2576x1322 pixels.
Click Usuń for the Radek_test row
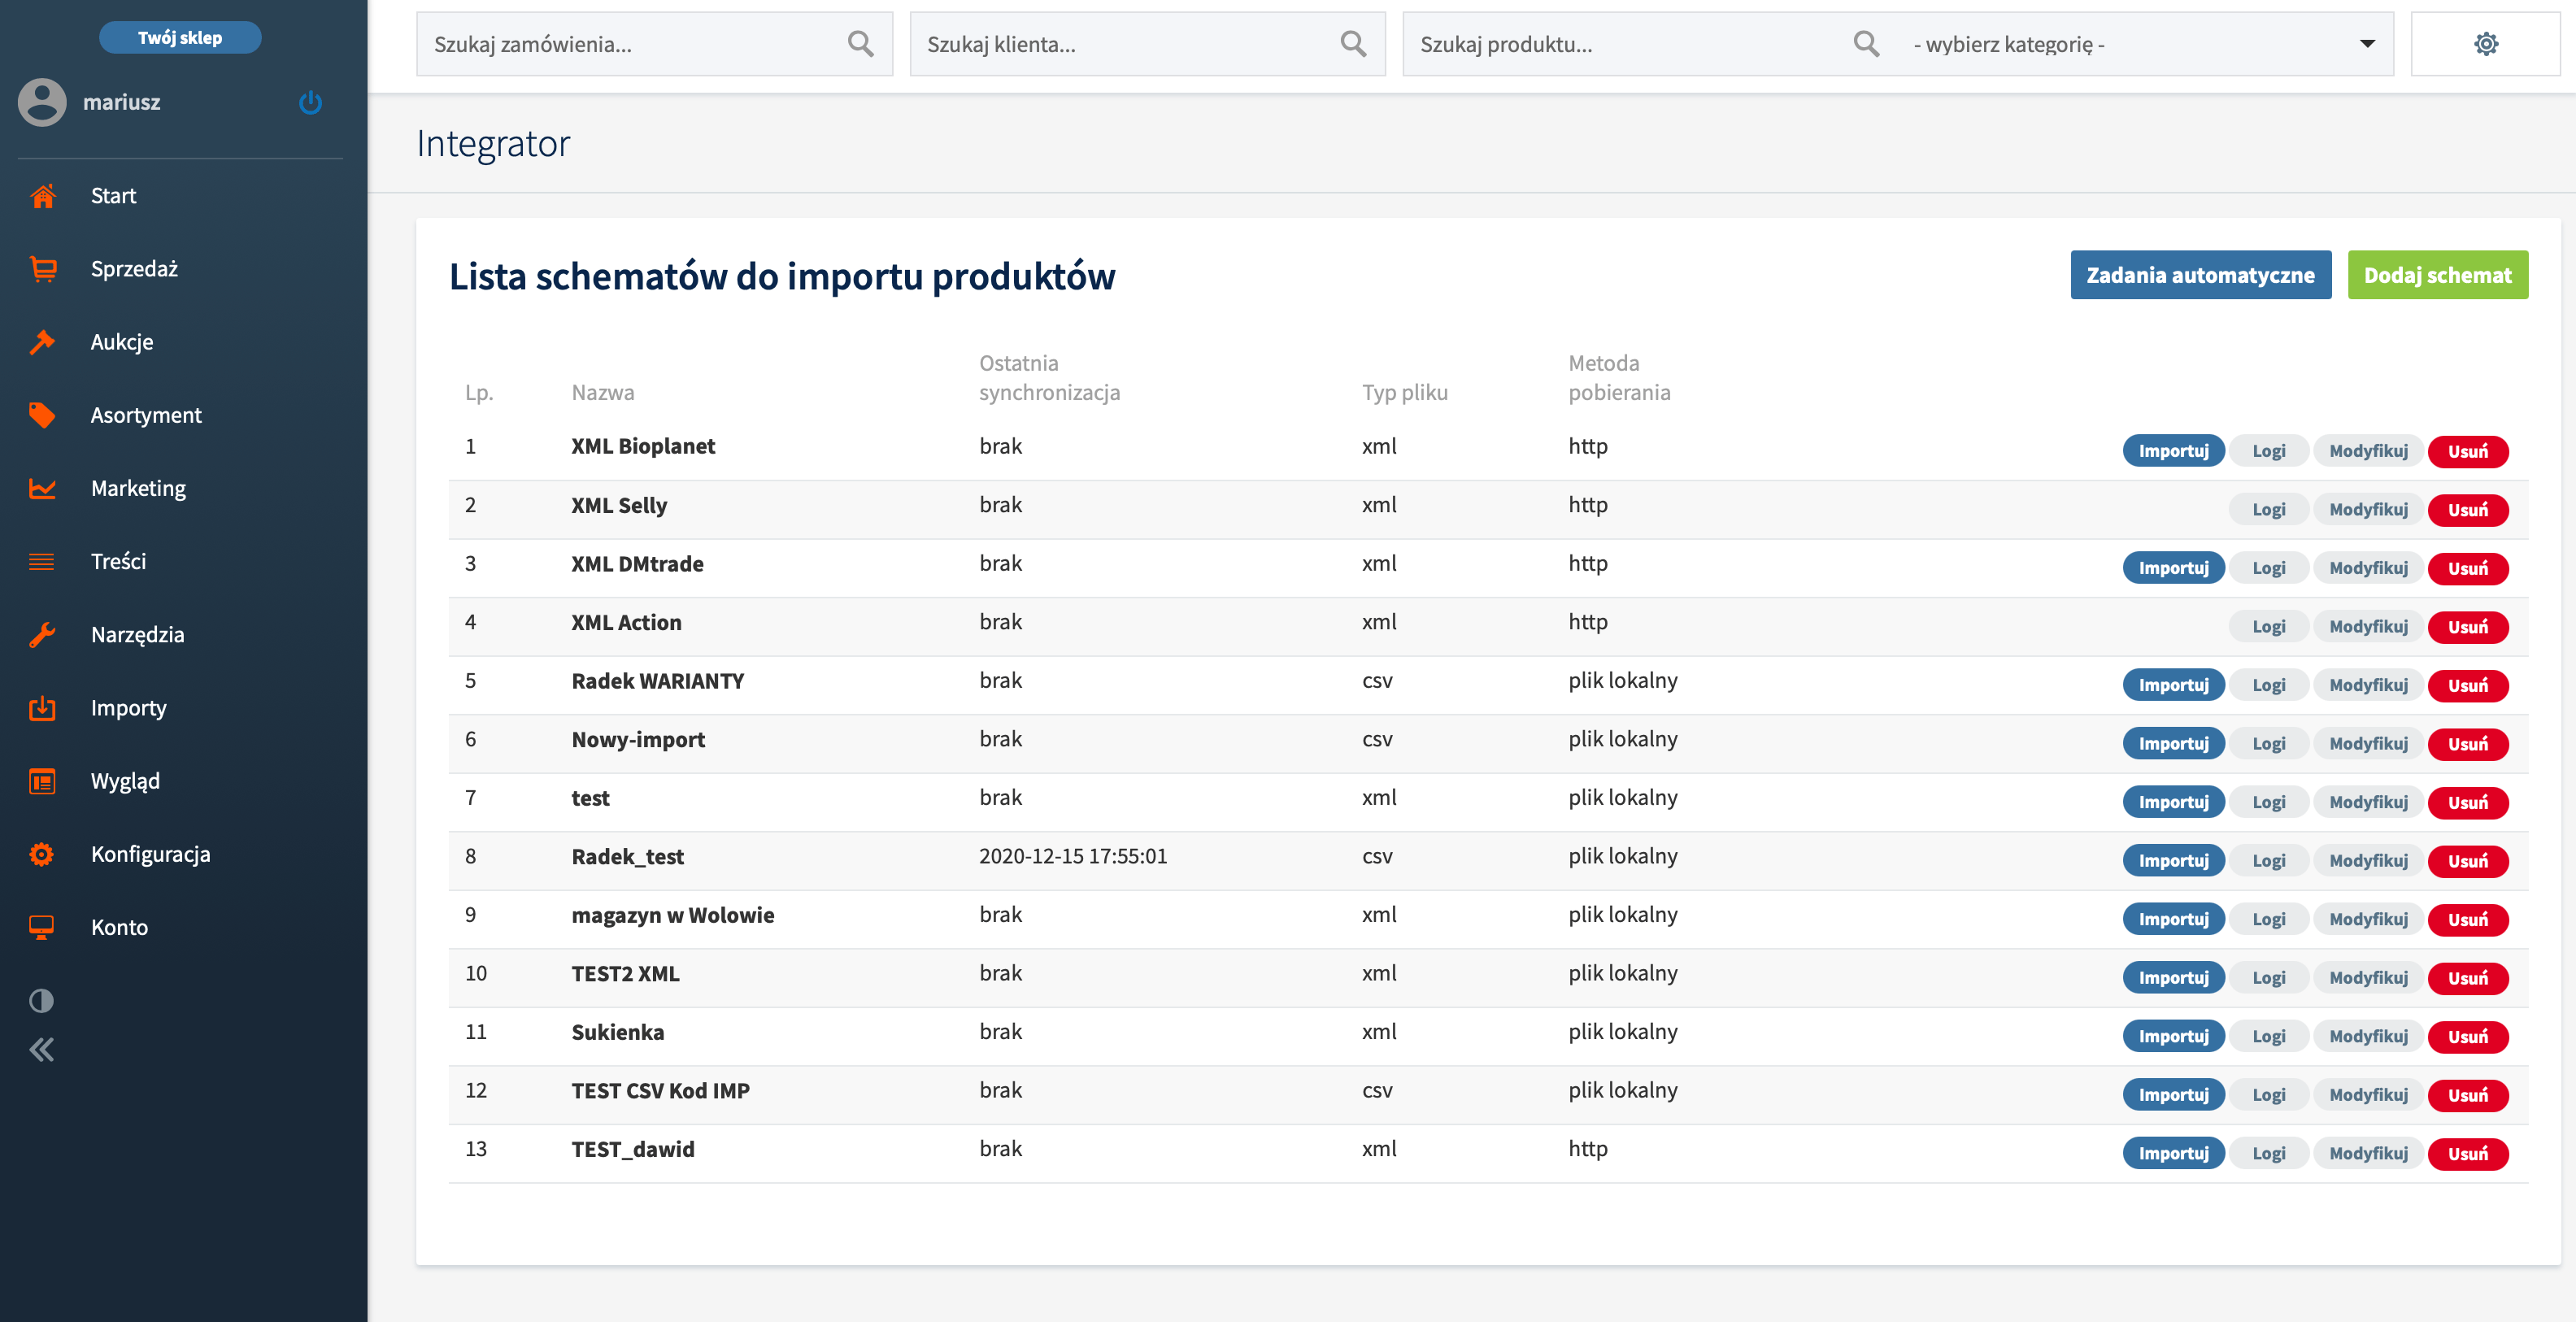pos(2467,861)
